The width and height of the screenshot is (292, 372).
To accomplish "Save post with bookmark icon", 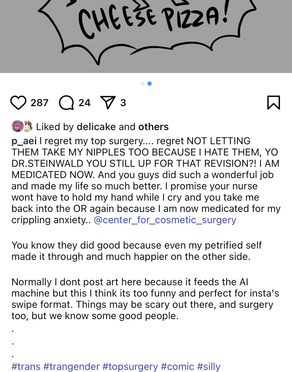I will (x=273, y=103).
